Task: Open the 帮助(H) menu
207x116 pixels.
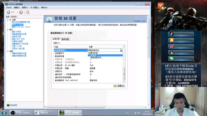Action: coord(44,7)
